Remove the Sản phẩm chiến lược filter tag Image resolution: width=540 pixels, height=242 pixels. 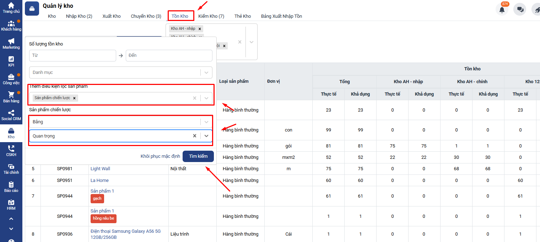tap(74, 98)
